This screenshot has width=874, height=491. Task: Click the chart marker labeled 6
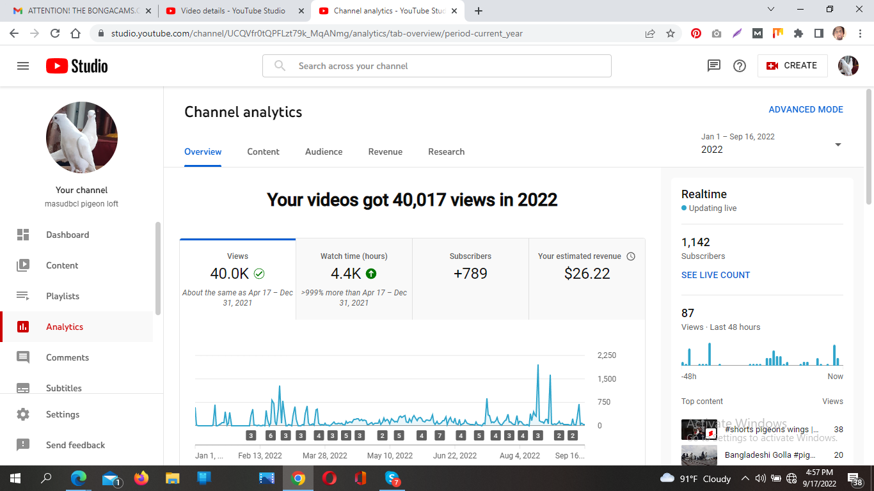point(271,436)
